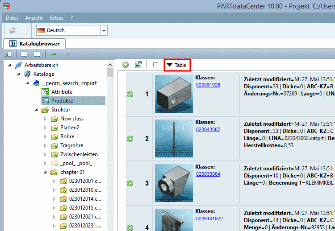Click the Herstellkosten=8,53 text
Screen dimensions: 335x231
click(x=268, y=145)
